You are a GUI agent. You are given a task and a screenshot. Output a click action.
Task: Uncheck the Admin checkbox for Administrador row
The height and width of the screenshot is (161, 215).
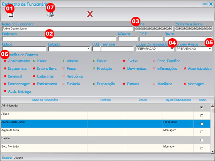(x=202, y=107)
